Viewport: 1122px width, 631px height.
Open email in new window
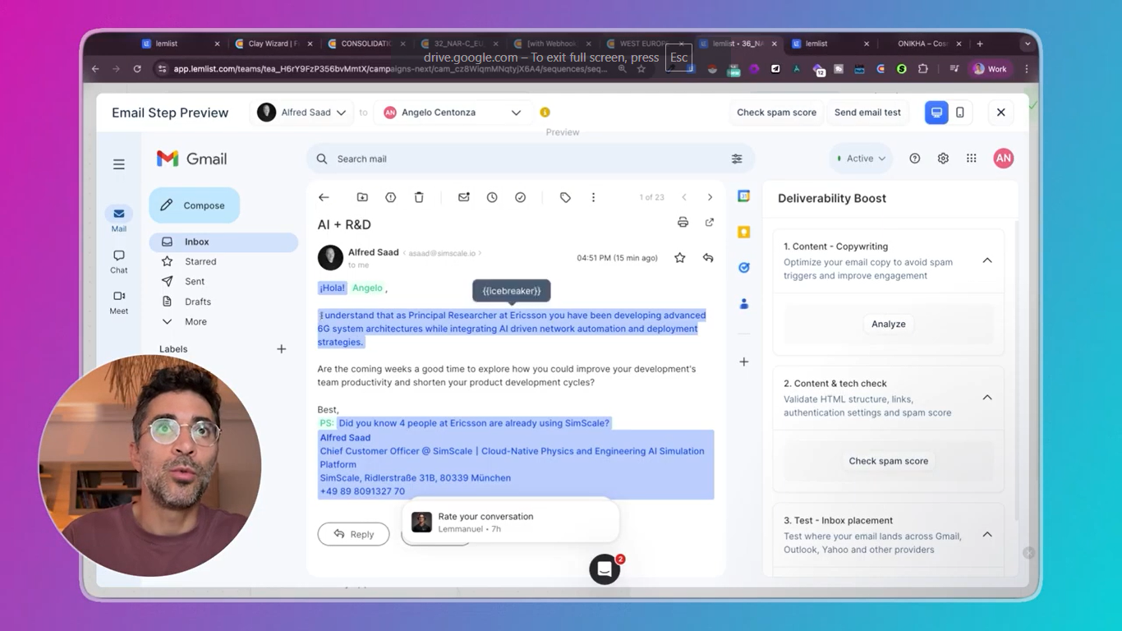tap(710, 223)
